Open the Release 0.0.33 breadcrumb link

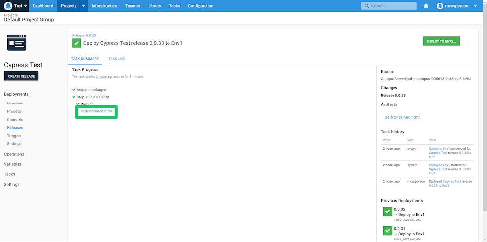tap(84, 35)
